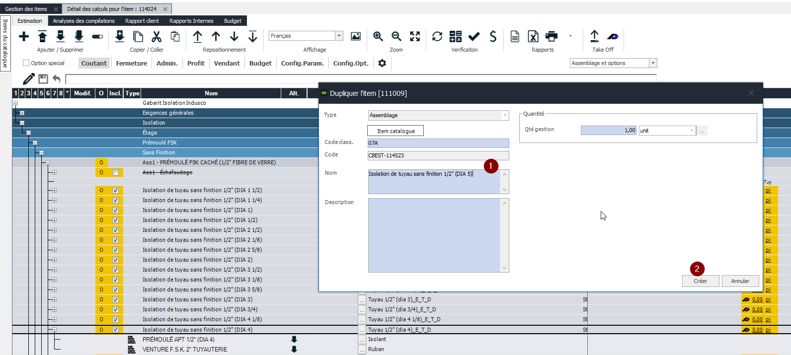Click the Refresh verification icon
791x355 pixels.
[x=437, y=36]
